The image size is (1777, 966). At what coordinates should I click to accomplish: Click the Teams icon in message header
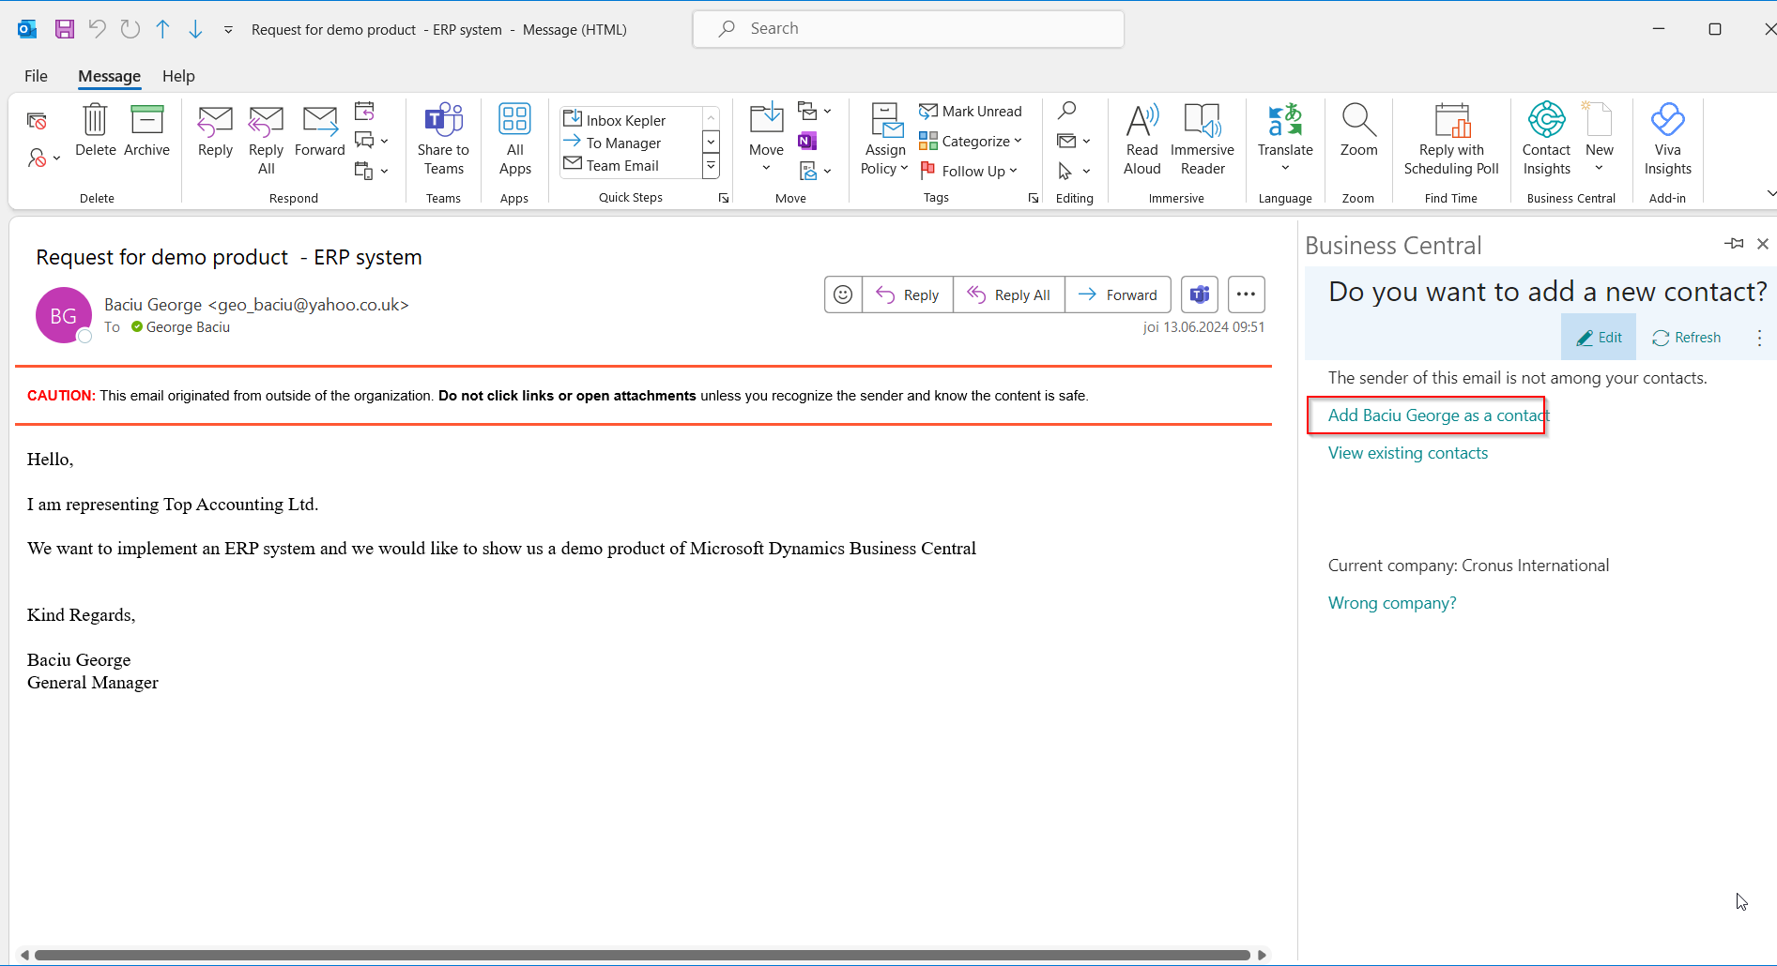tap(1199, 294)
